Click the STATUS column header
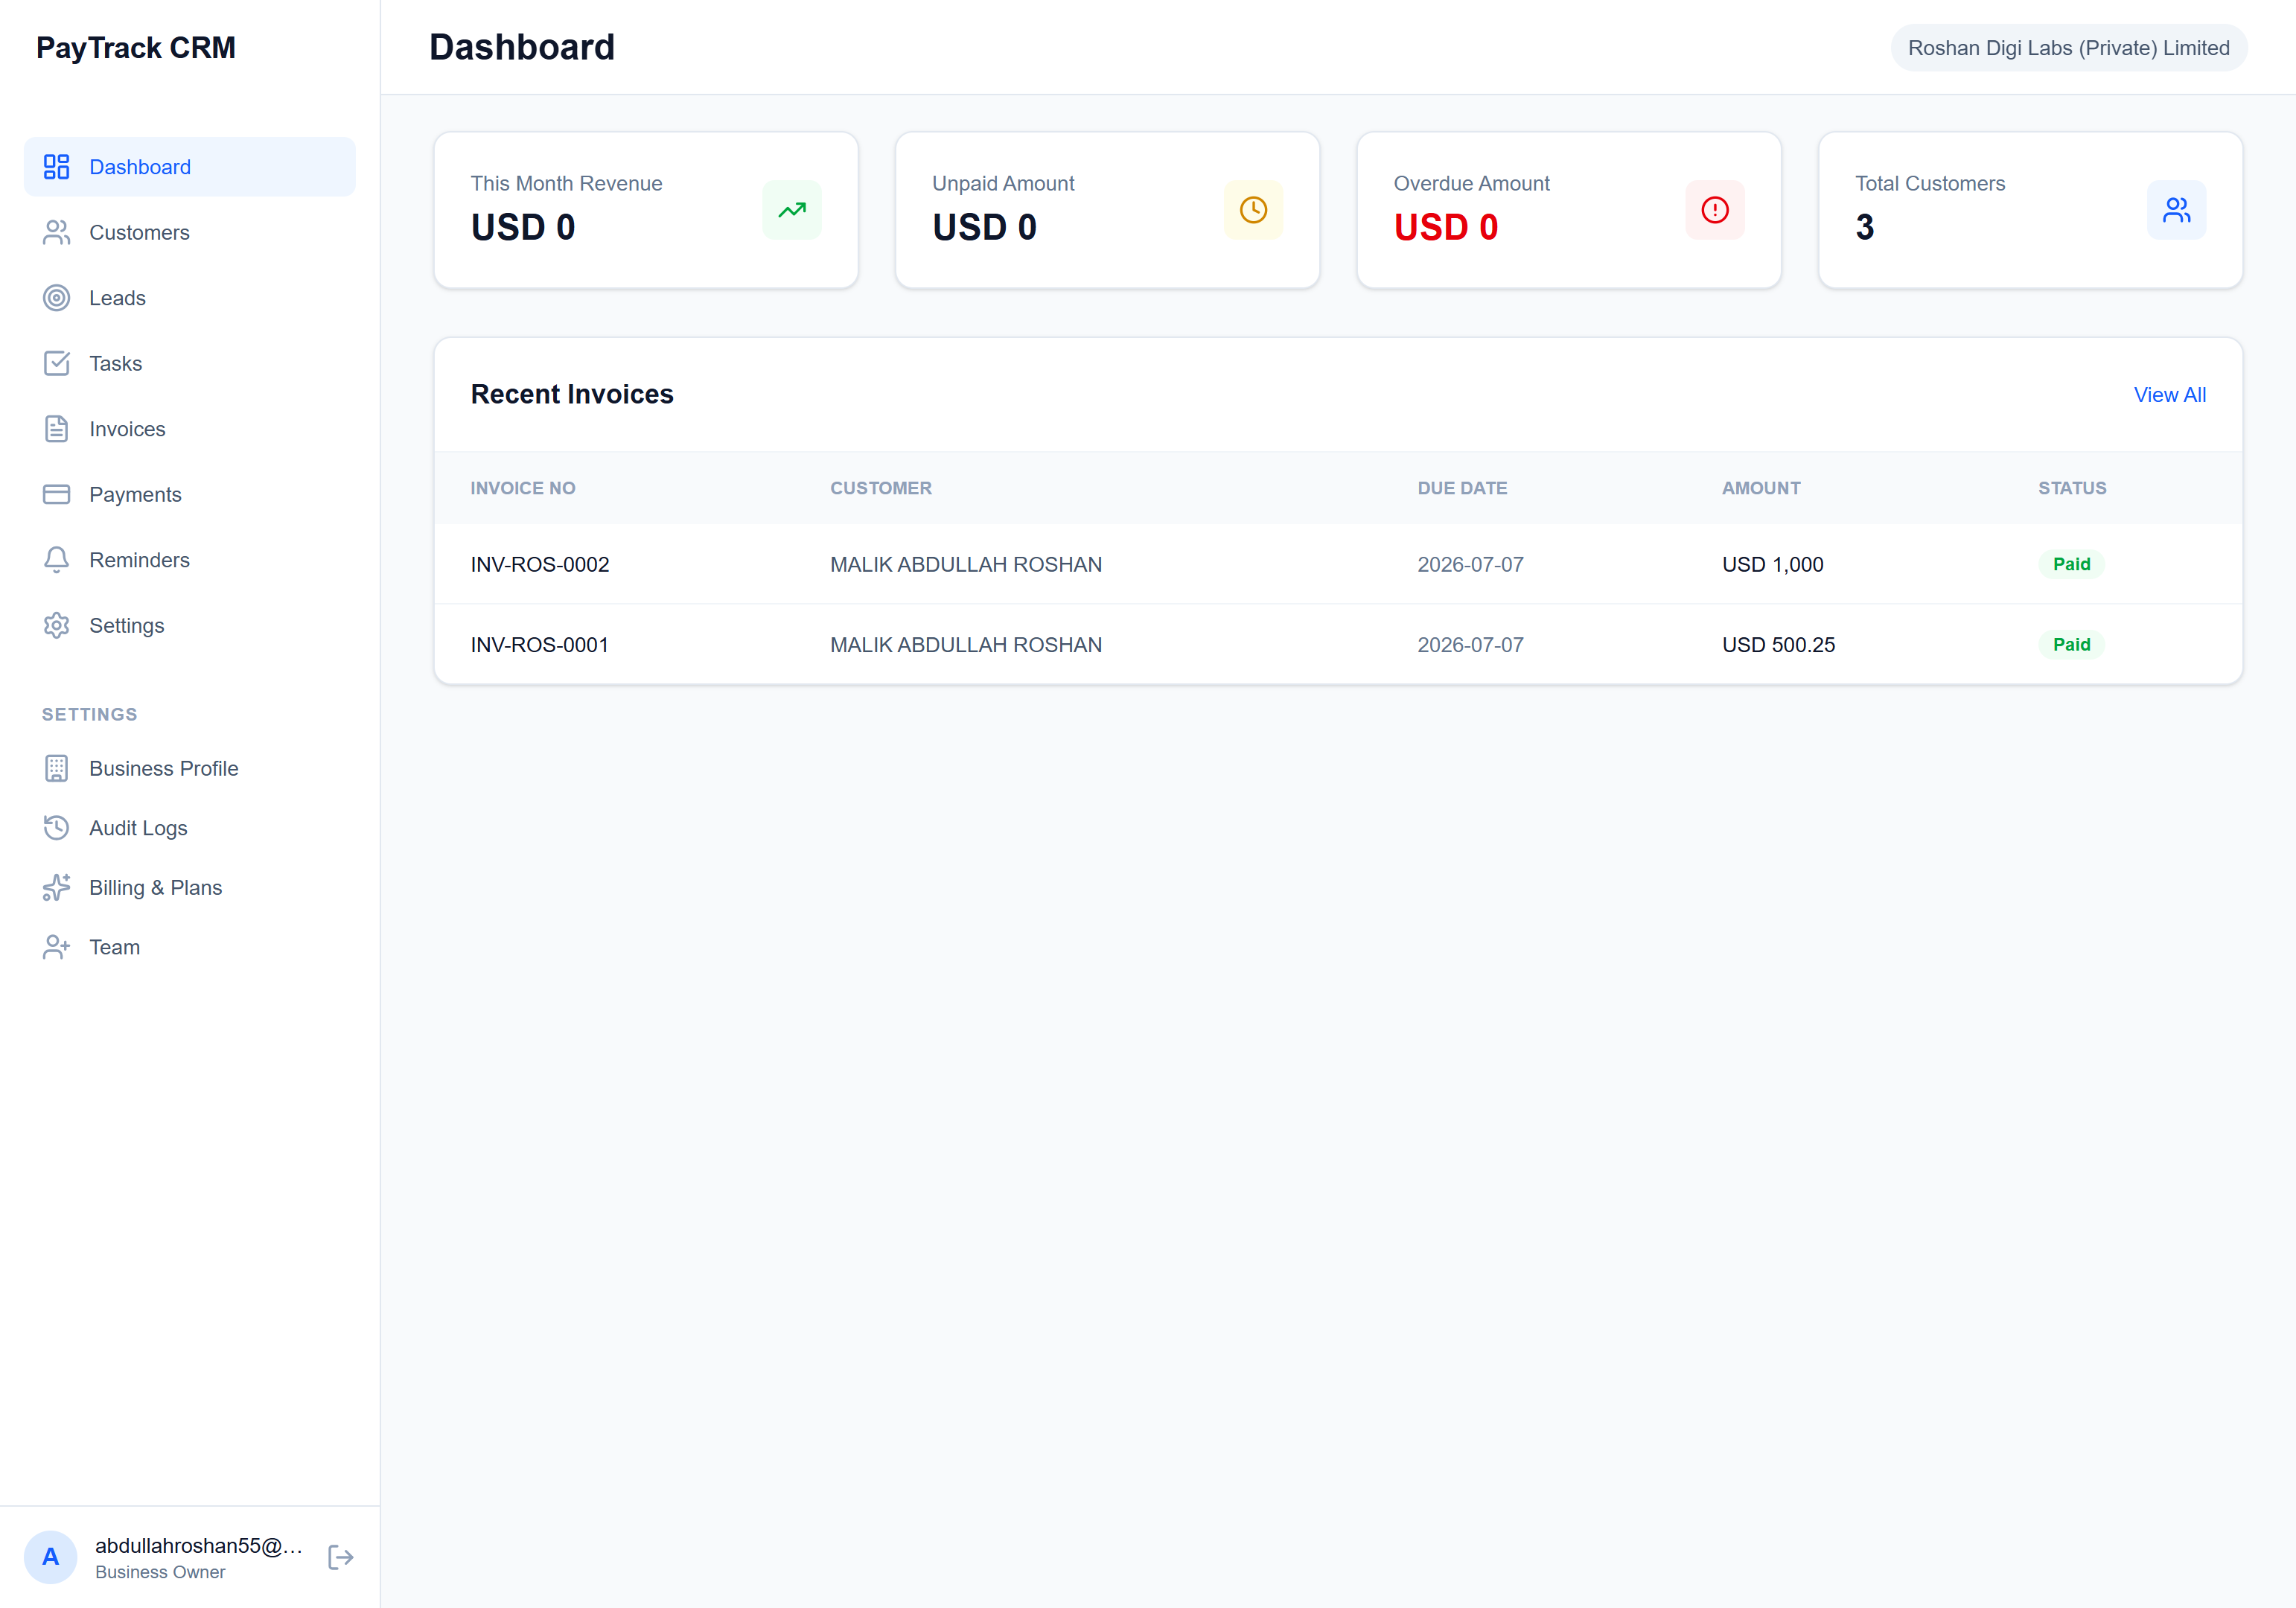The image size is (2296, 1608). tap(2072, 488)
